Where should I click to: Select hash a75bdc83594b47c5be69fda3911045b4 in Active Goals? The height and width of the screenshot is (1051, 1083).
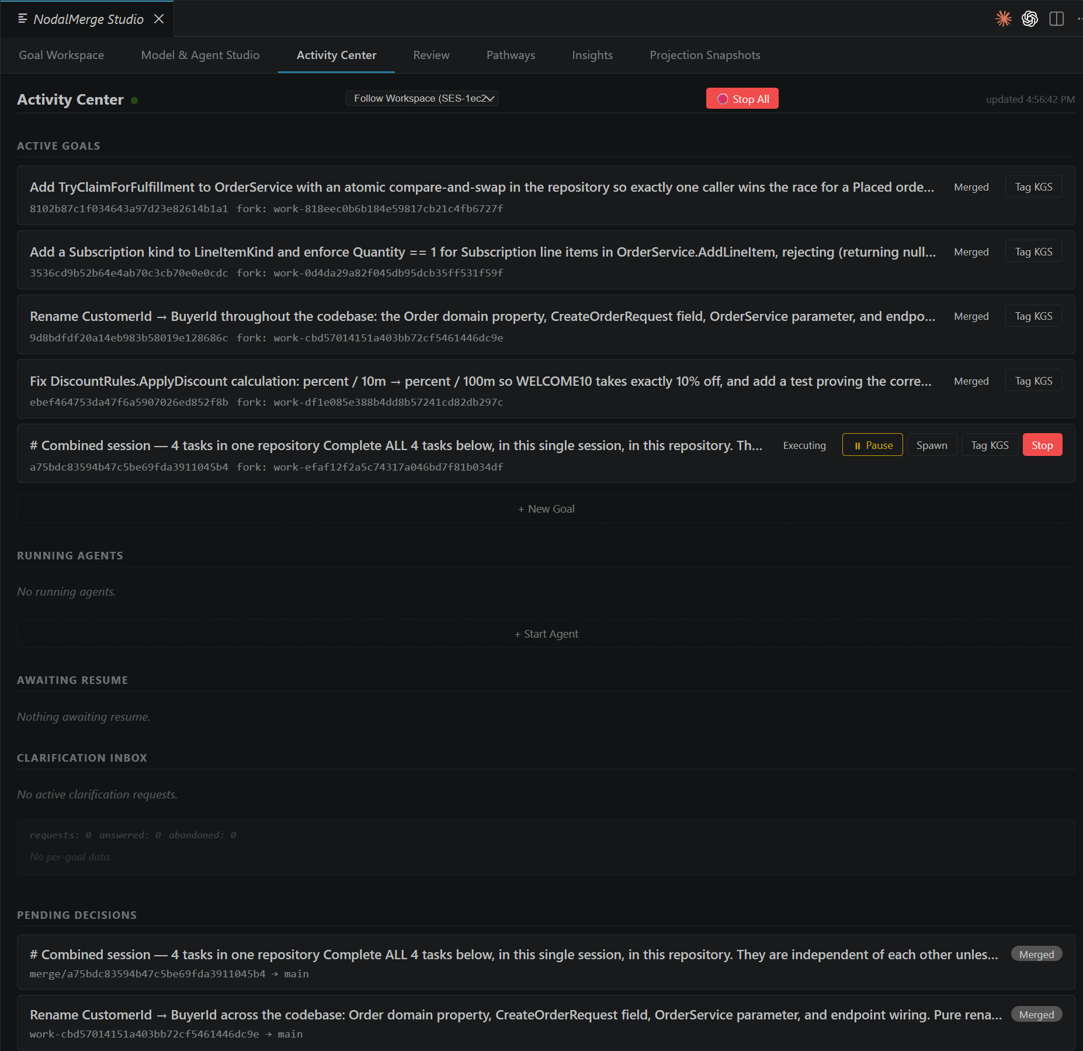[129, 467]
